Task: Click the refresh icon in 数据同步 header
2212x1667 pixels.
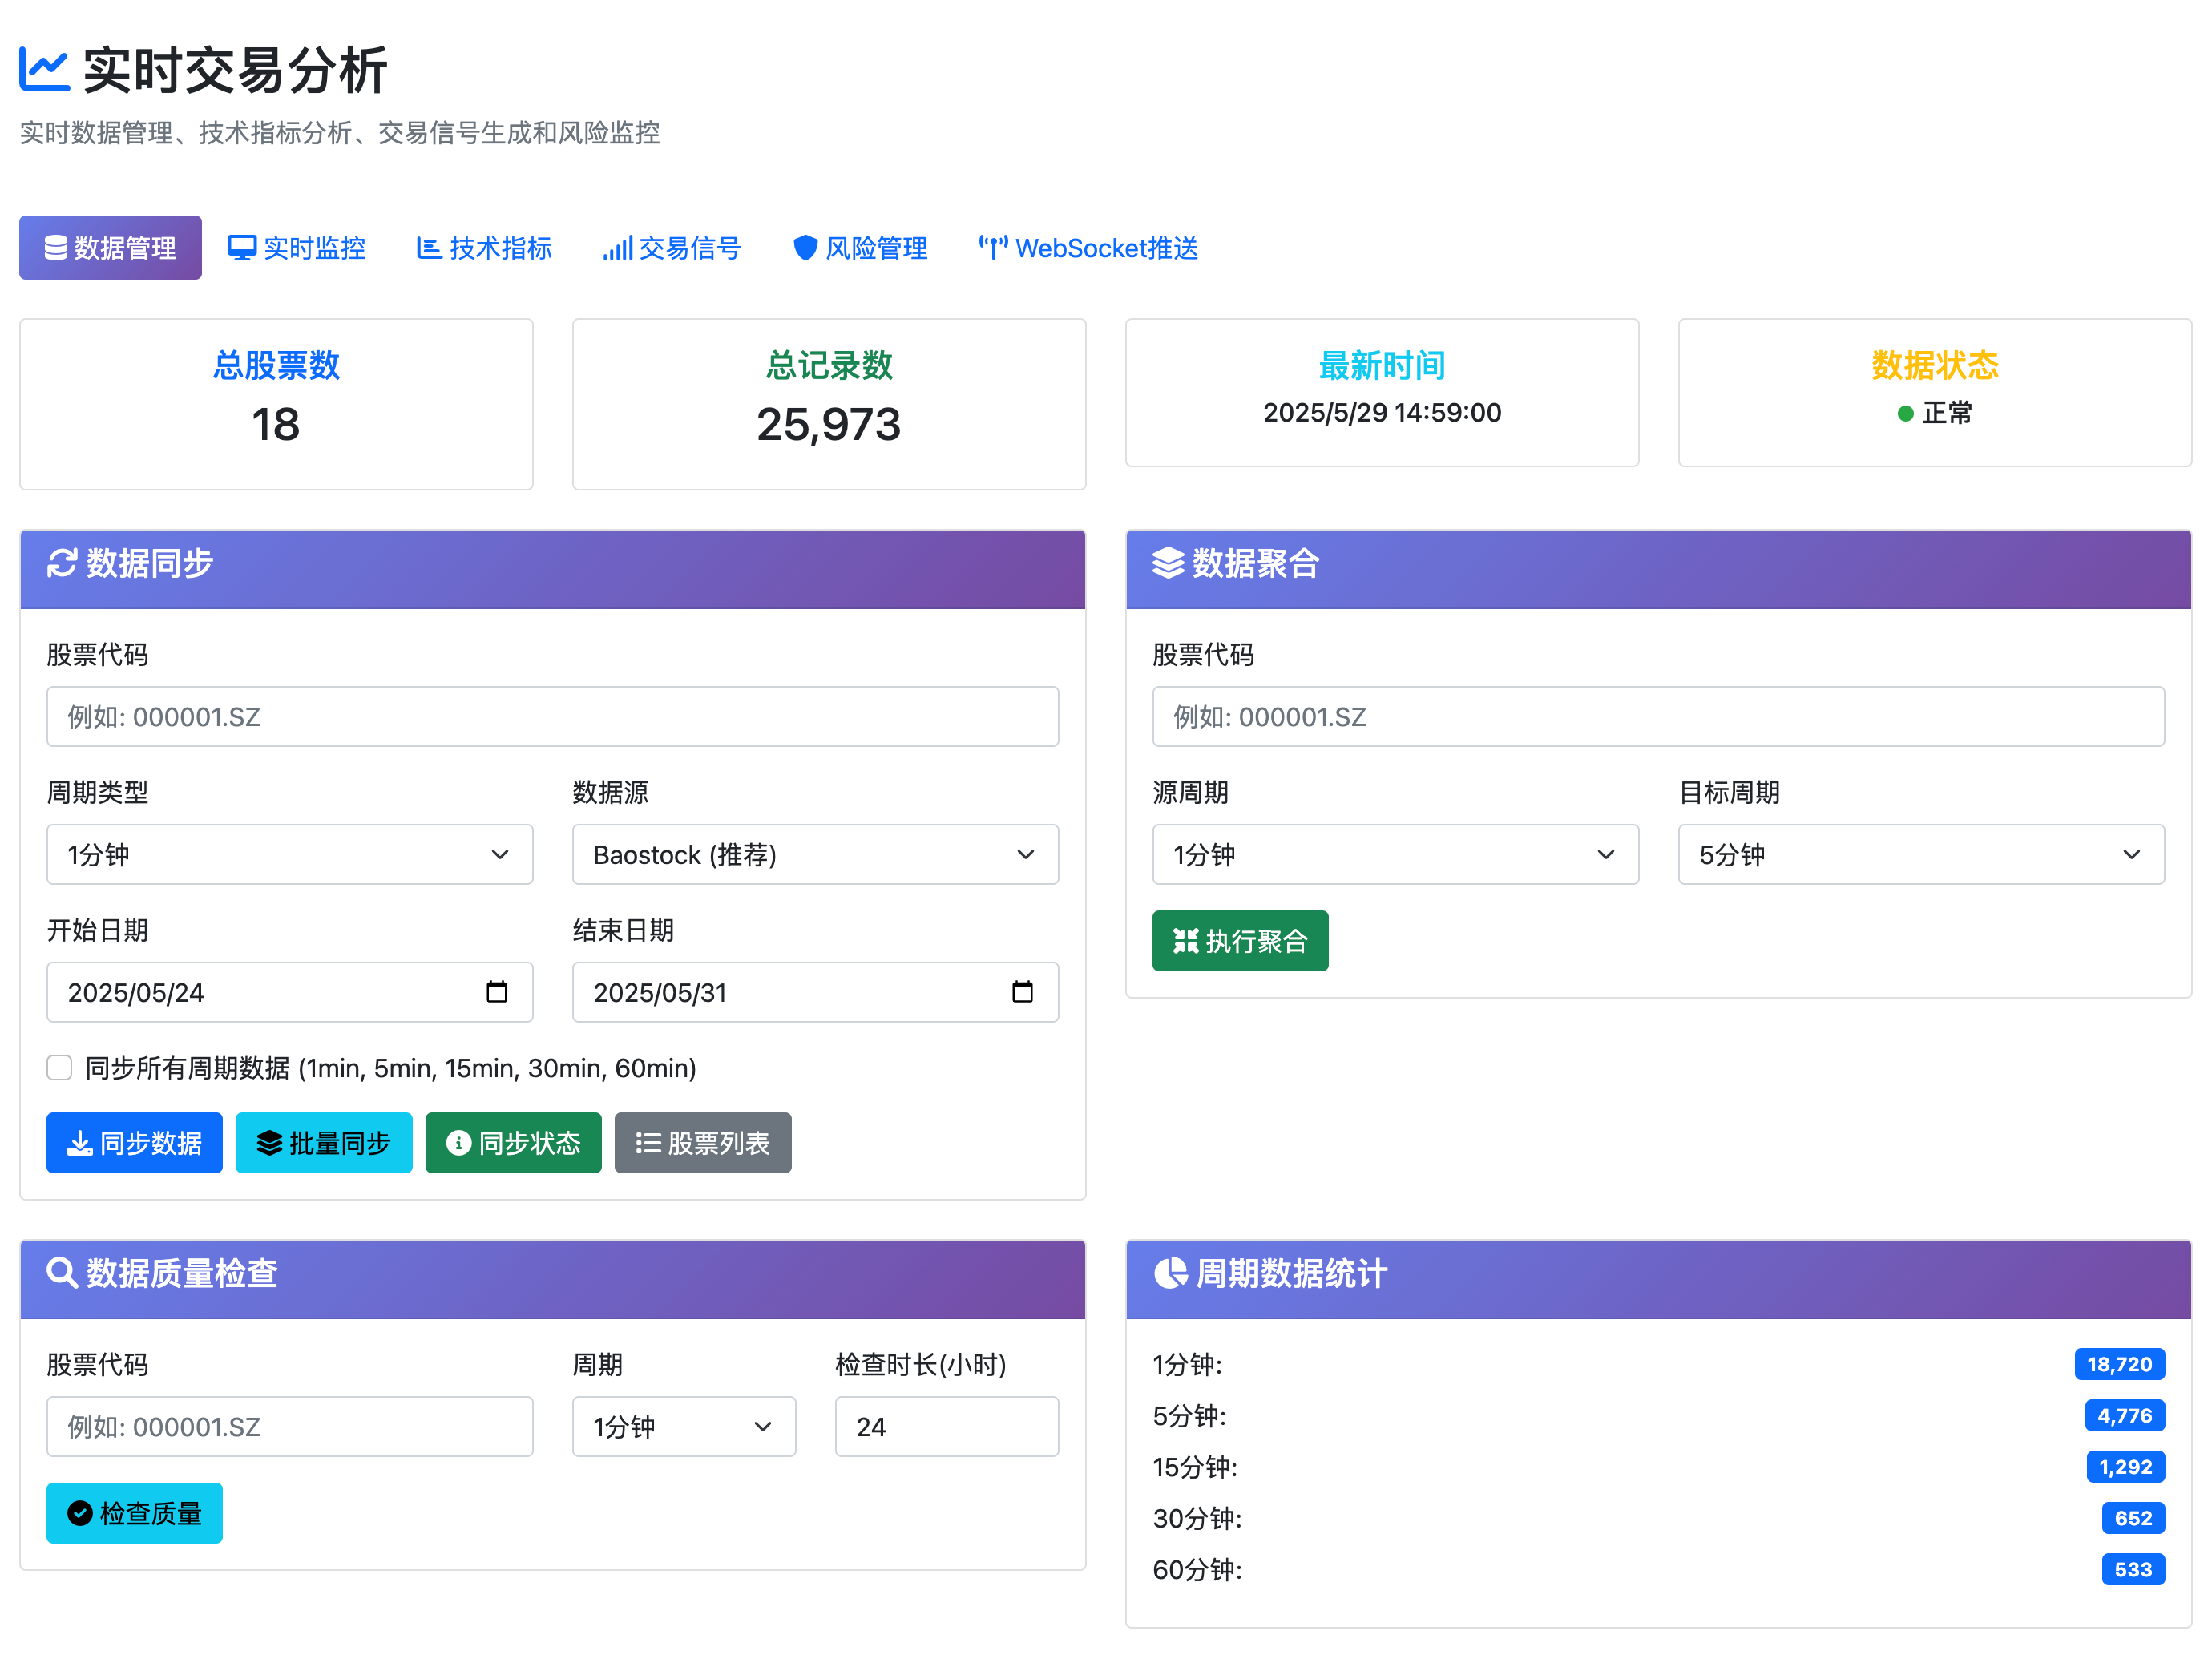Action: coord(62,563)
